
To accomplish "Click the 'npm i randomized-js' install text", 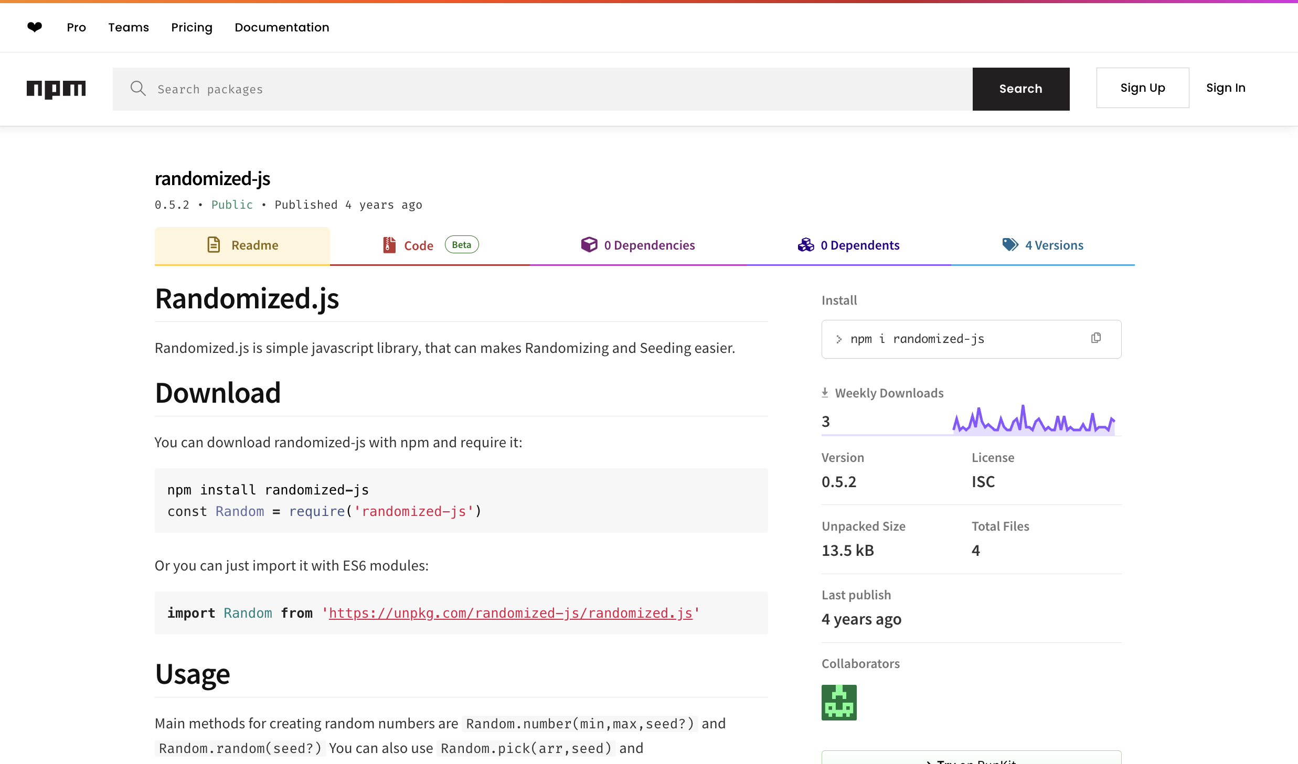I will (x=917, y=339).
